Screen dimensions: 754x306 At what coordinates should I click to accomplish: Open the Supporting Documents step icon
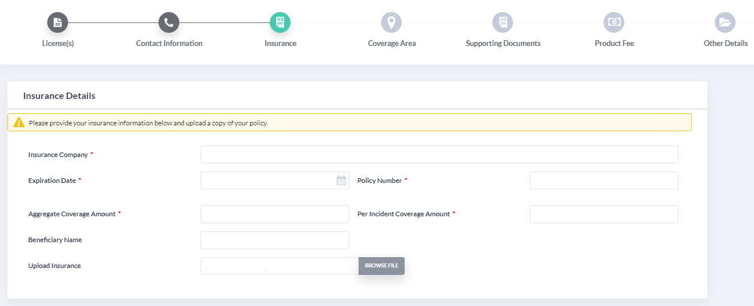(x=503, y=22)
